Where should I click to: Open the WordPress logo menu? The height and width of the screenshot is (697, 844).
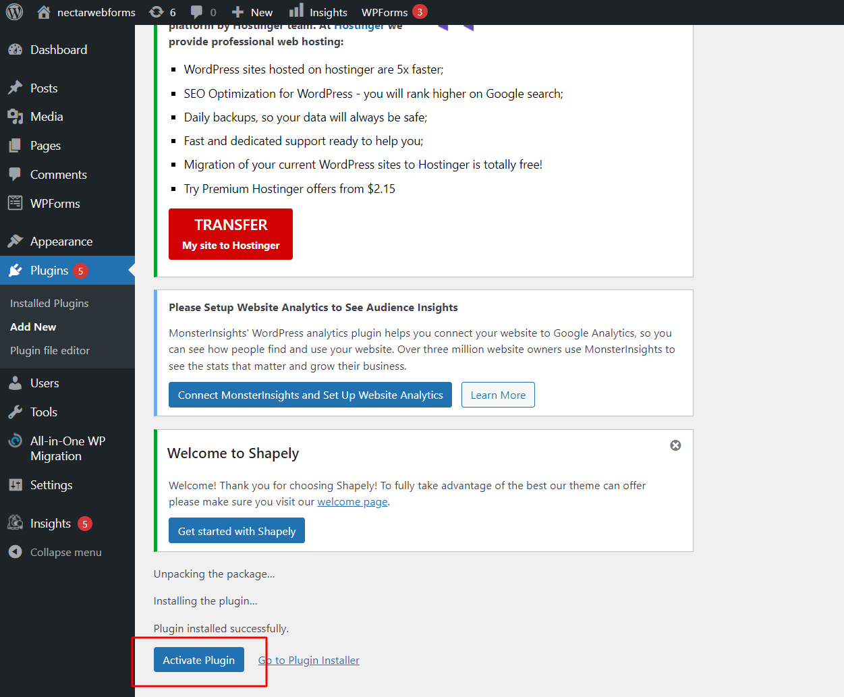tap(14, 12)
